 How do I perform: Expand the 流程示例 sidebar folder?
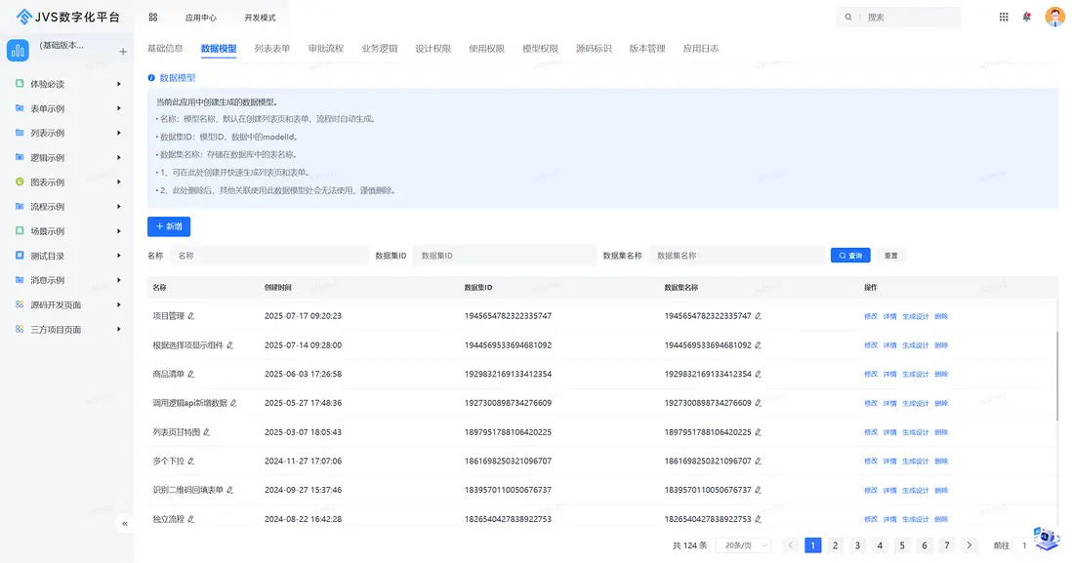pyautogui.click(x=118, y=207)
